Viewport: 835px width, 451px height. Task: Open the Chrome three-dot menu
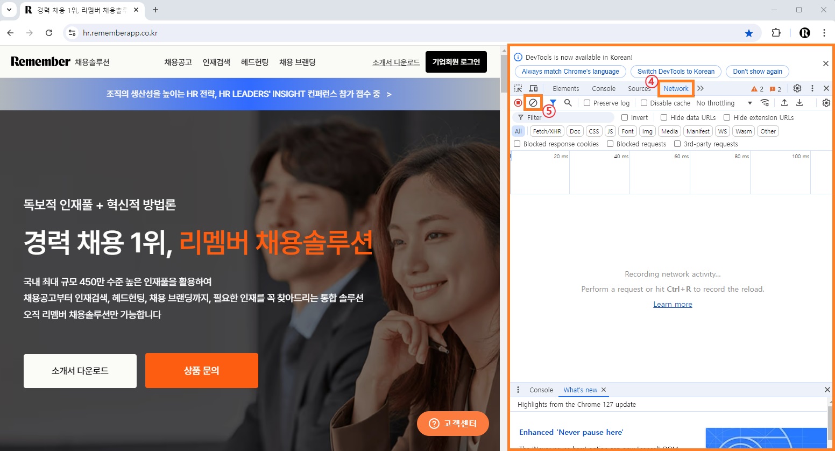coord(824,33)
